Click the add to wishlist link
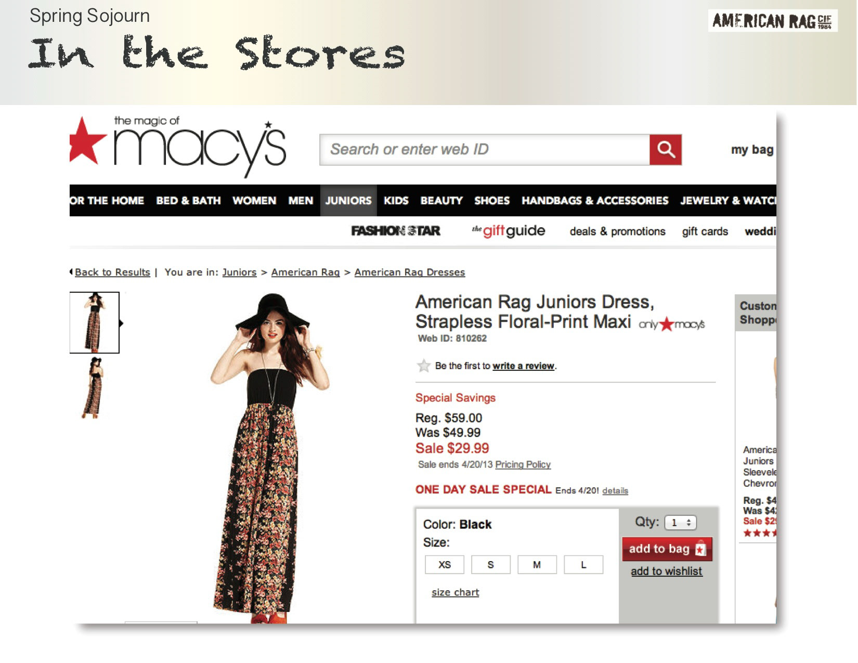 click(x=667, y=571)
